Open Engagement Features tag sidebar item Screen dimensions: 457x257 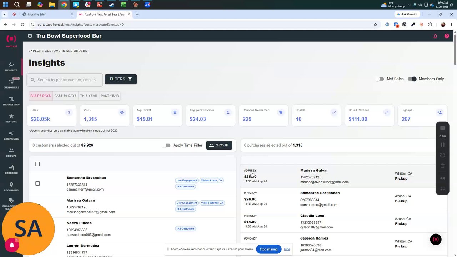point(11,204)
